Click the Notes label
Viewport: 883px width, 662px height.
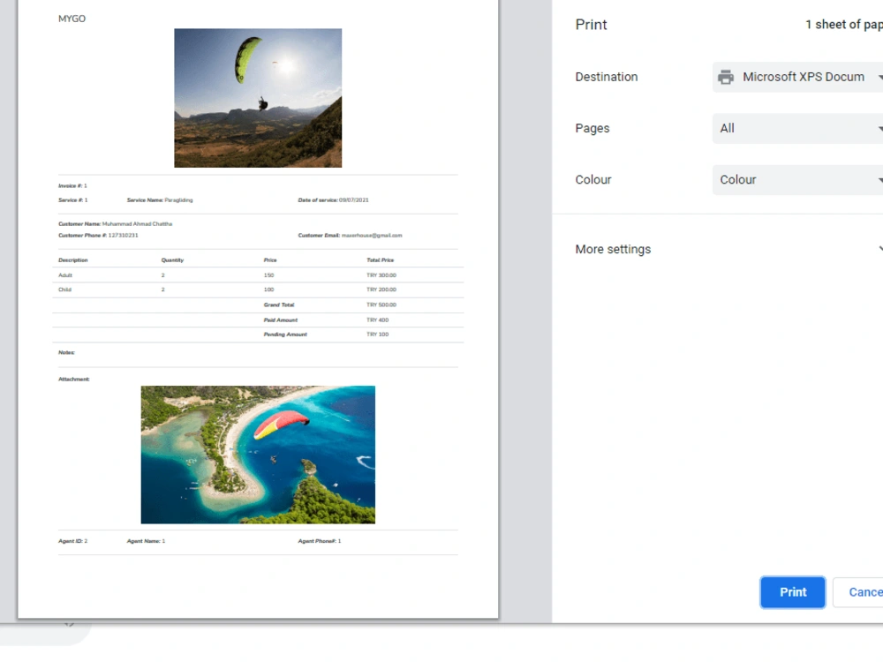(x=66, y=352)
